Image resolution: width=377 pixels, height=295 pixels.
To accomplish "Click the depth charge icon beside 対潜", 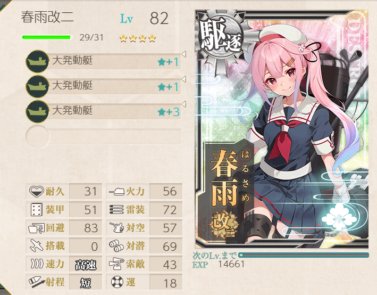I will 116,245.
